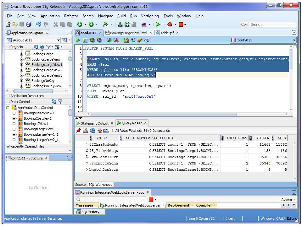Expand the BookingsNoKey tree node

click(x=21, y=81)
